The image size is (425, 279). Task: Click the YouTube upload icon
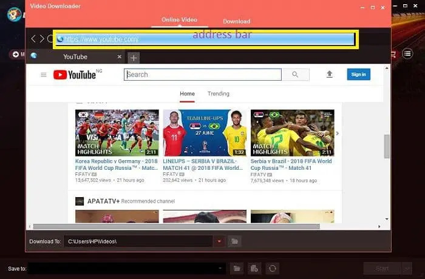(x=330, y=75)
